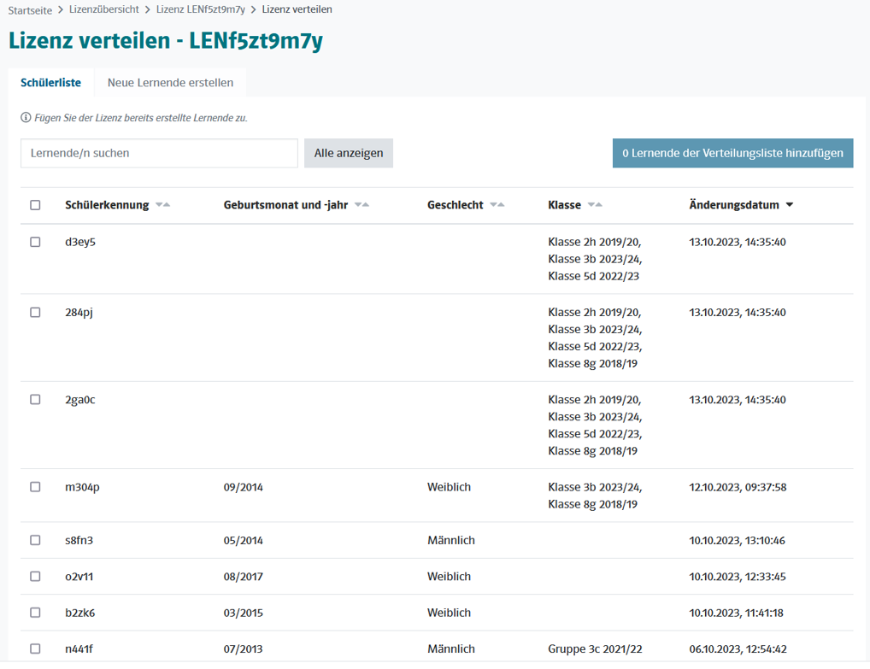Screen dimensions: 870x669
Task: Mark the checkbox for learner o2v11
Action: [x=35, y=577]
